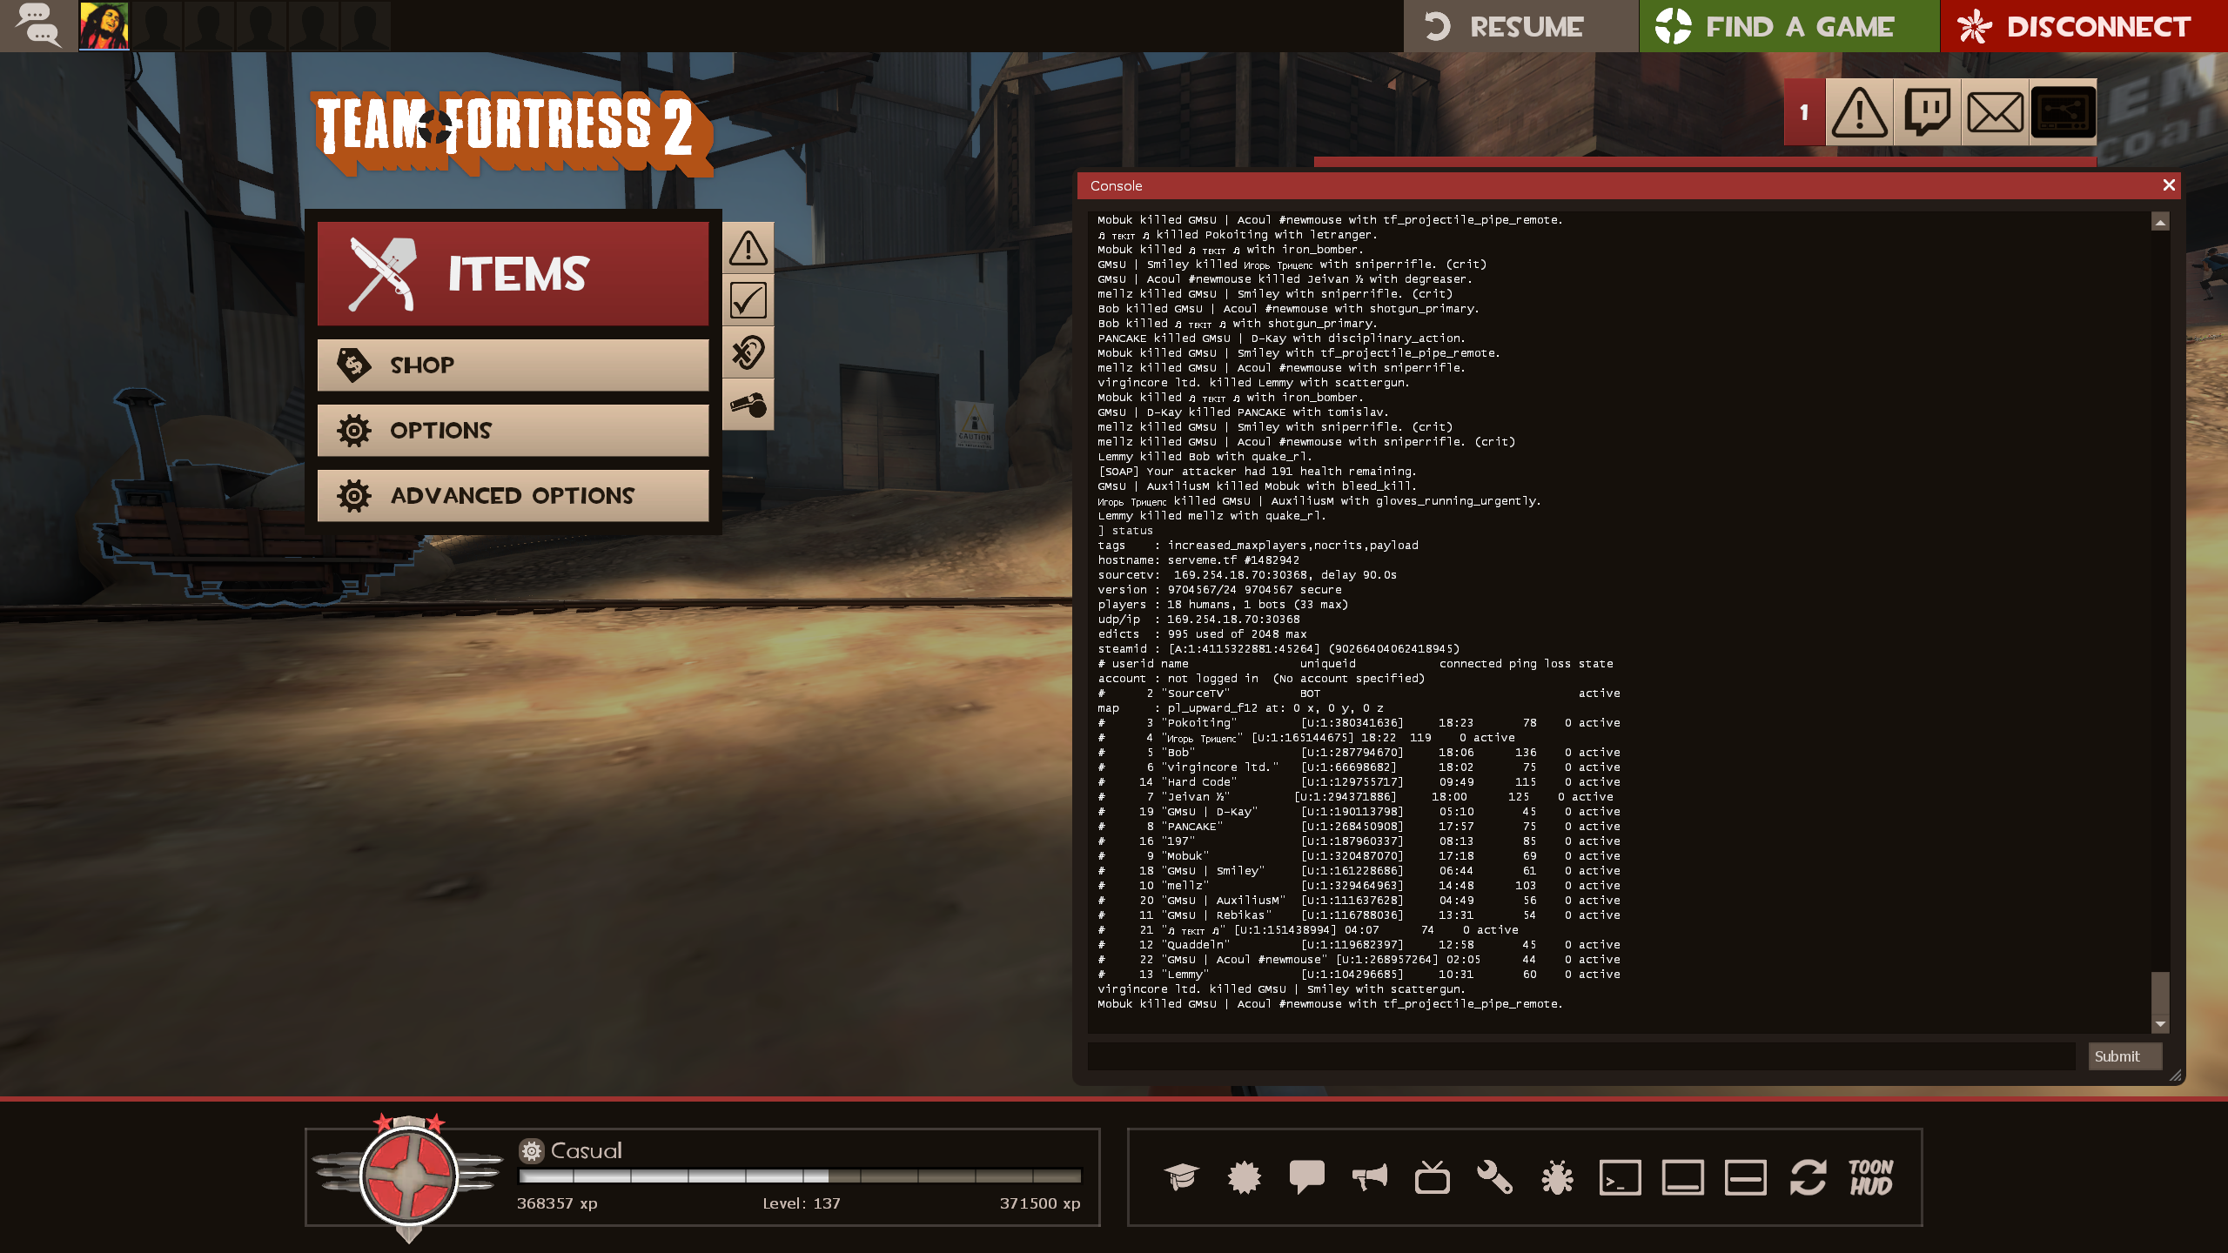Click console scrollbar down arrow
Viewport: 2228px width, 1253px height.
[x=2160, y=1024]
